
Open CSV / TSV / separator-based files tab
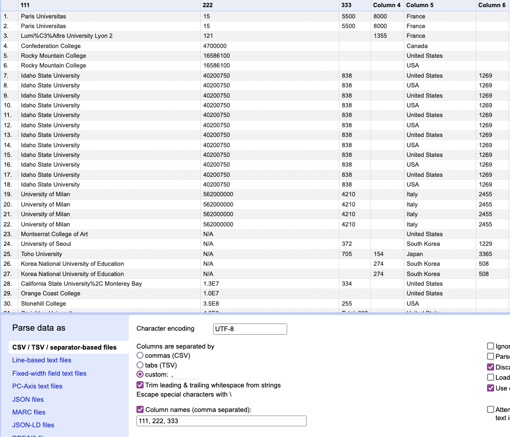pos(64,347)
